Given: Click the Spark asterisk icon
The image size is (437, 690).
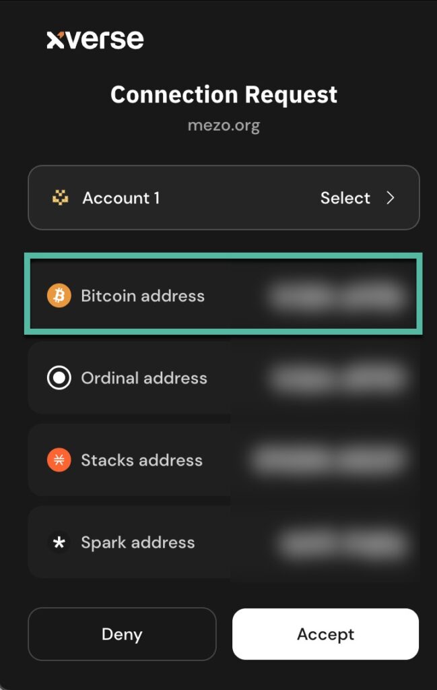Looking at the screenshot, I should (59, 542).
